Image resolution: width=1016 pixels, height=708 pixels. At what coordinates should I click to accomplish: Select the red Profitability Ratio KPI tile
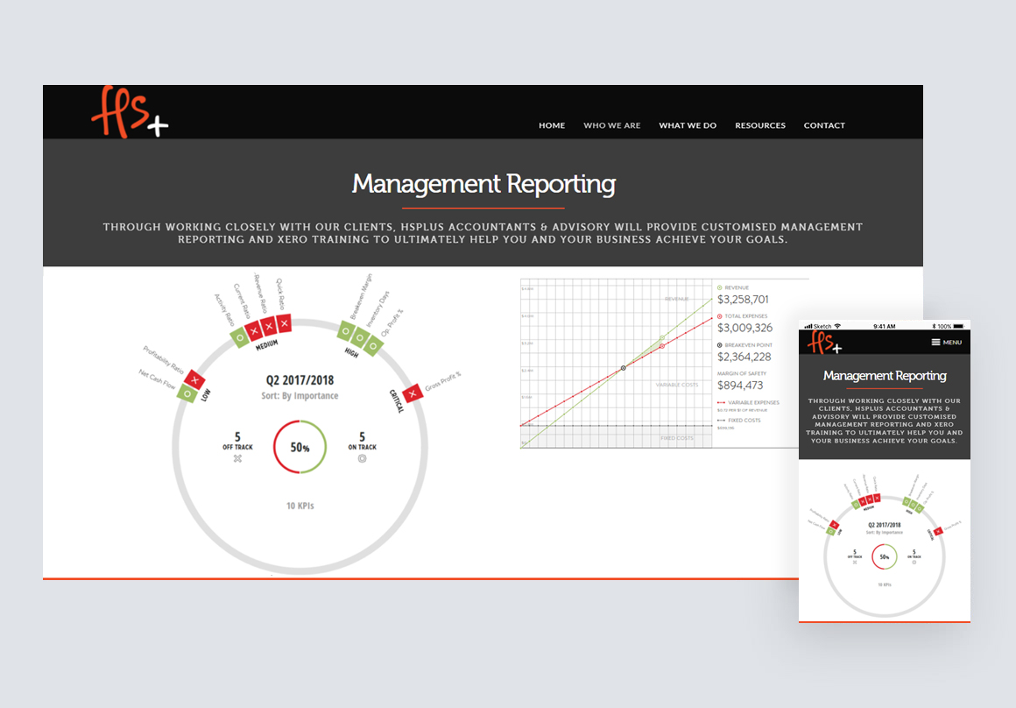click(196, 380)
